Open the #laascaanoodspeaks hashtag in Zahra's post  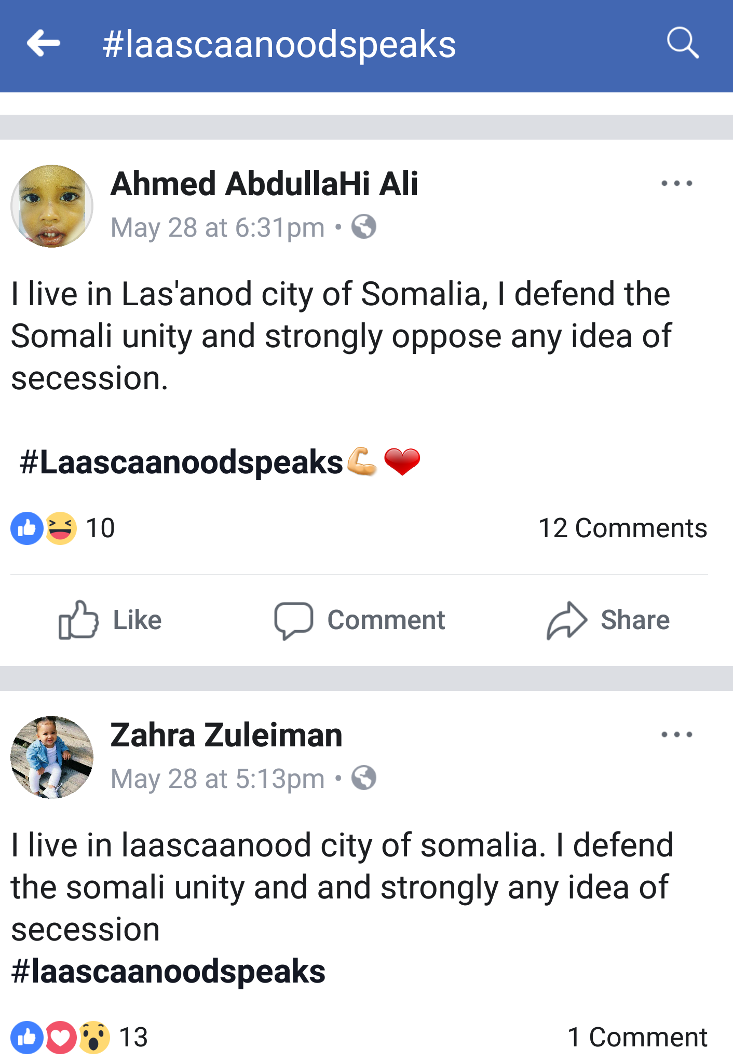click(168, 972)
